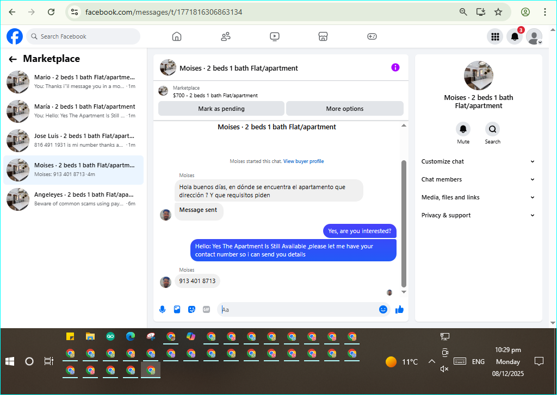Click the Mark as pending button
Screen dimensions: 557x395
(221, 109)
